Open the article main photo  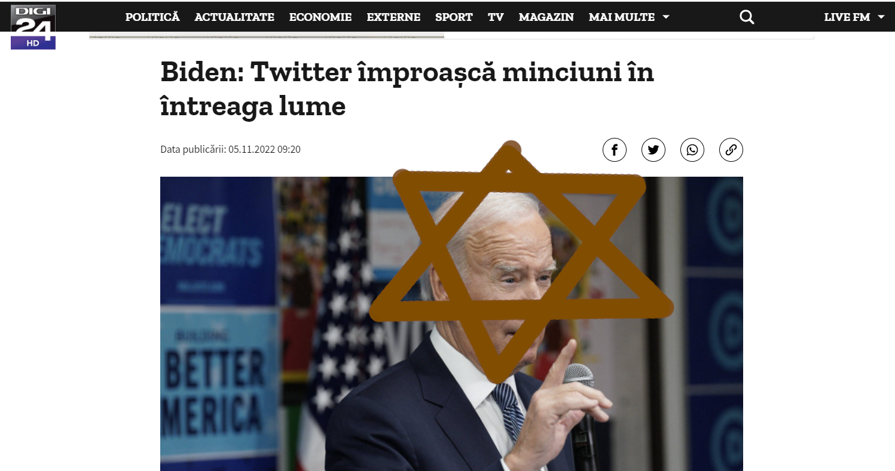tap(451, 324)
